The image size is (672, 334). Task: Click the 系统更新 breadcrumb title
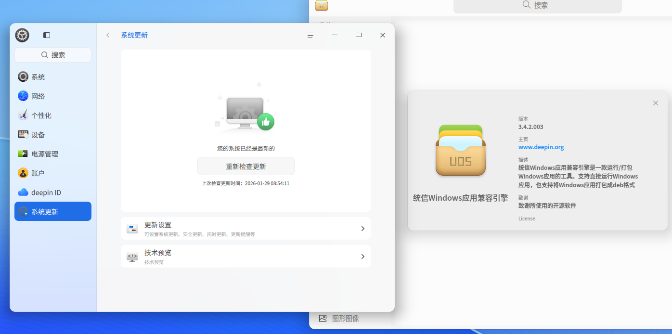[134, 35]
